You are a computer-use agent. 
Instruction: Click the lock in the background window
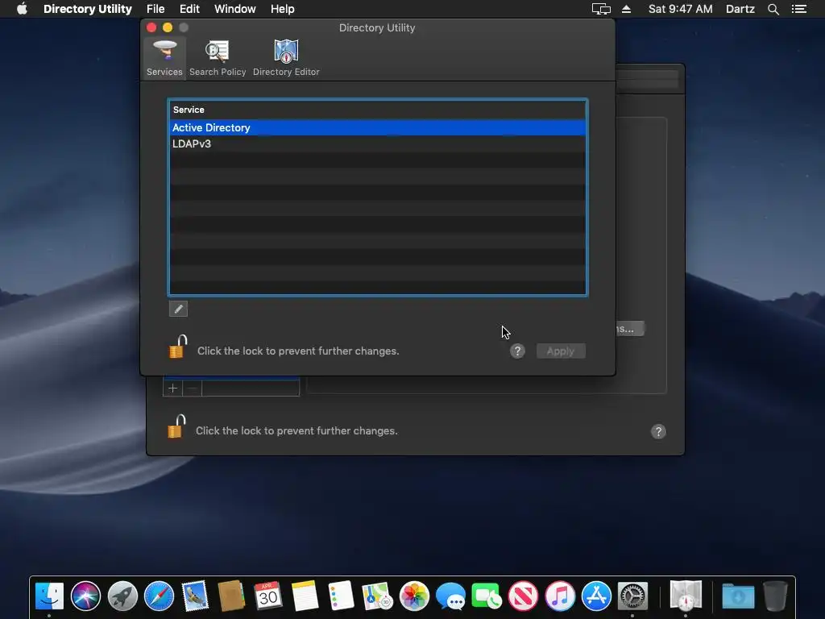tap(176, 427)
